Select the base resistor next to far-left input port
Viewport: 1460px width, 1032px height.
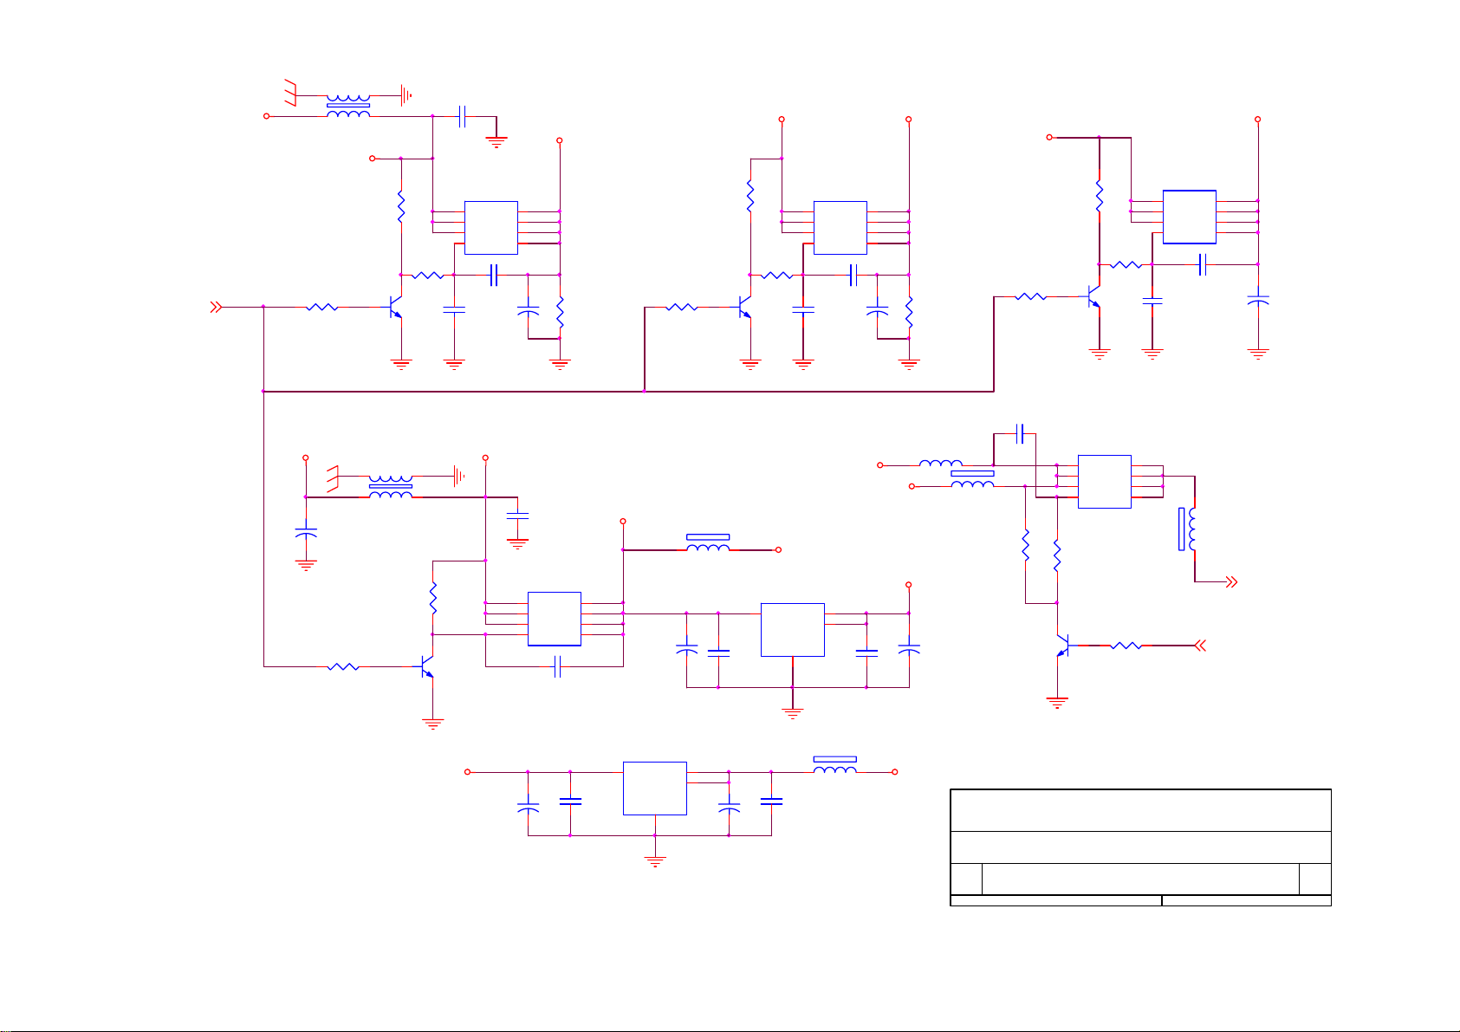(x=322, y=307)
